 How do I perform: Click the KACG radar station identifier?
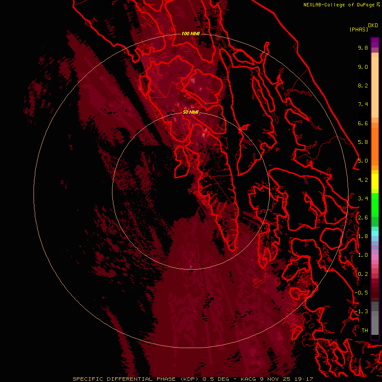click(x=248, y=379)
